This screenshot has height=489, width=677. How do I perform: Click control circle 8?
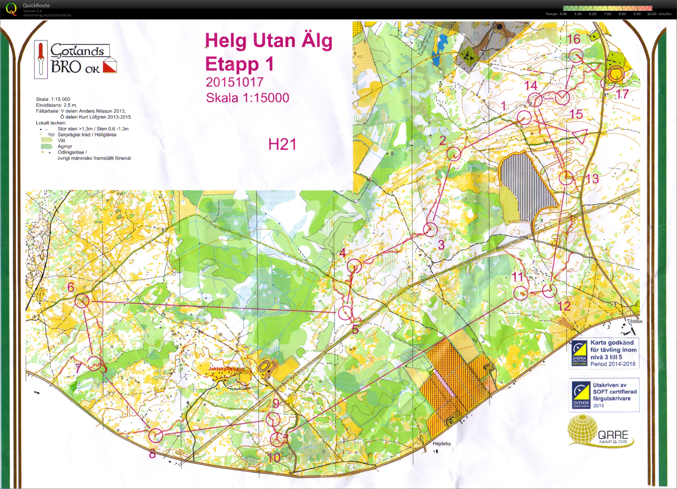click(x=156, y=435)
